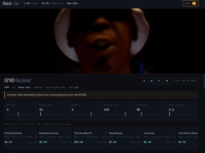The height and width of the screenshot is (153, 205).
Task: Click the '$4.19' price
Action: (x=8, y=142)
